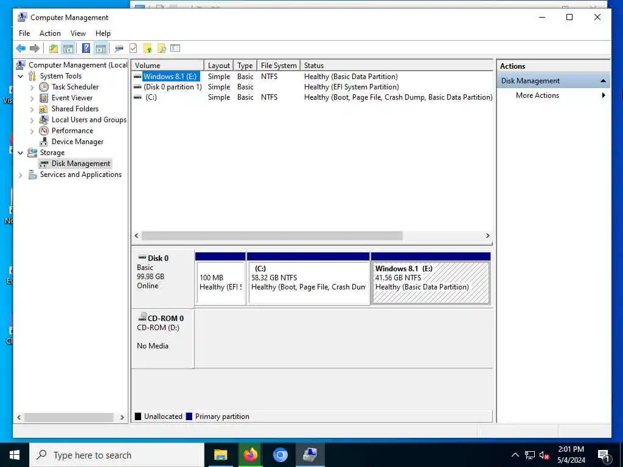Open Device Manager from the tree
The height and width of the screenshot is (467, 623).
(77, 142)
